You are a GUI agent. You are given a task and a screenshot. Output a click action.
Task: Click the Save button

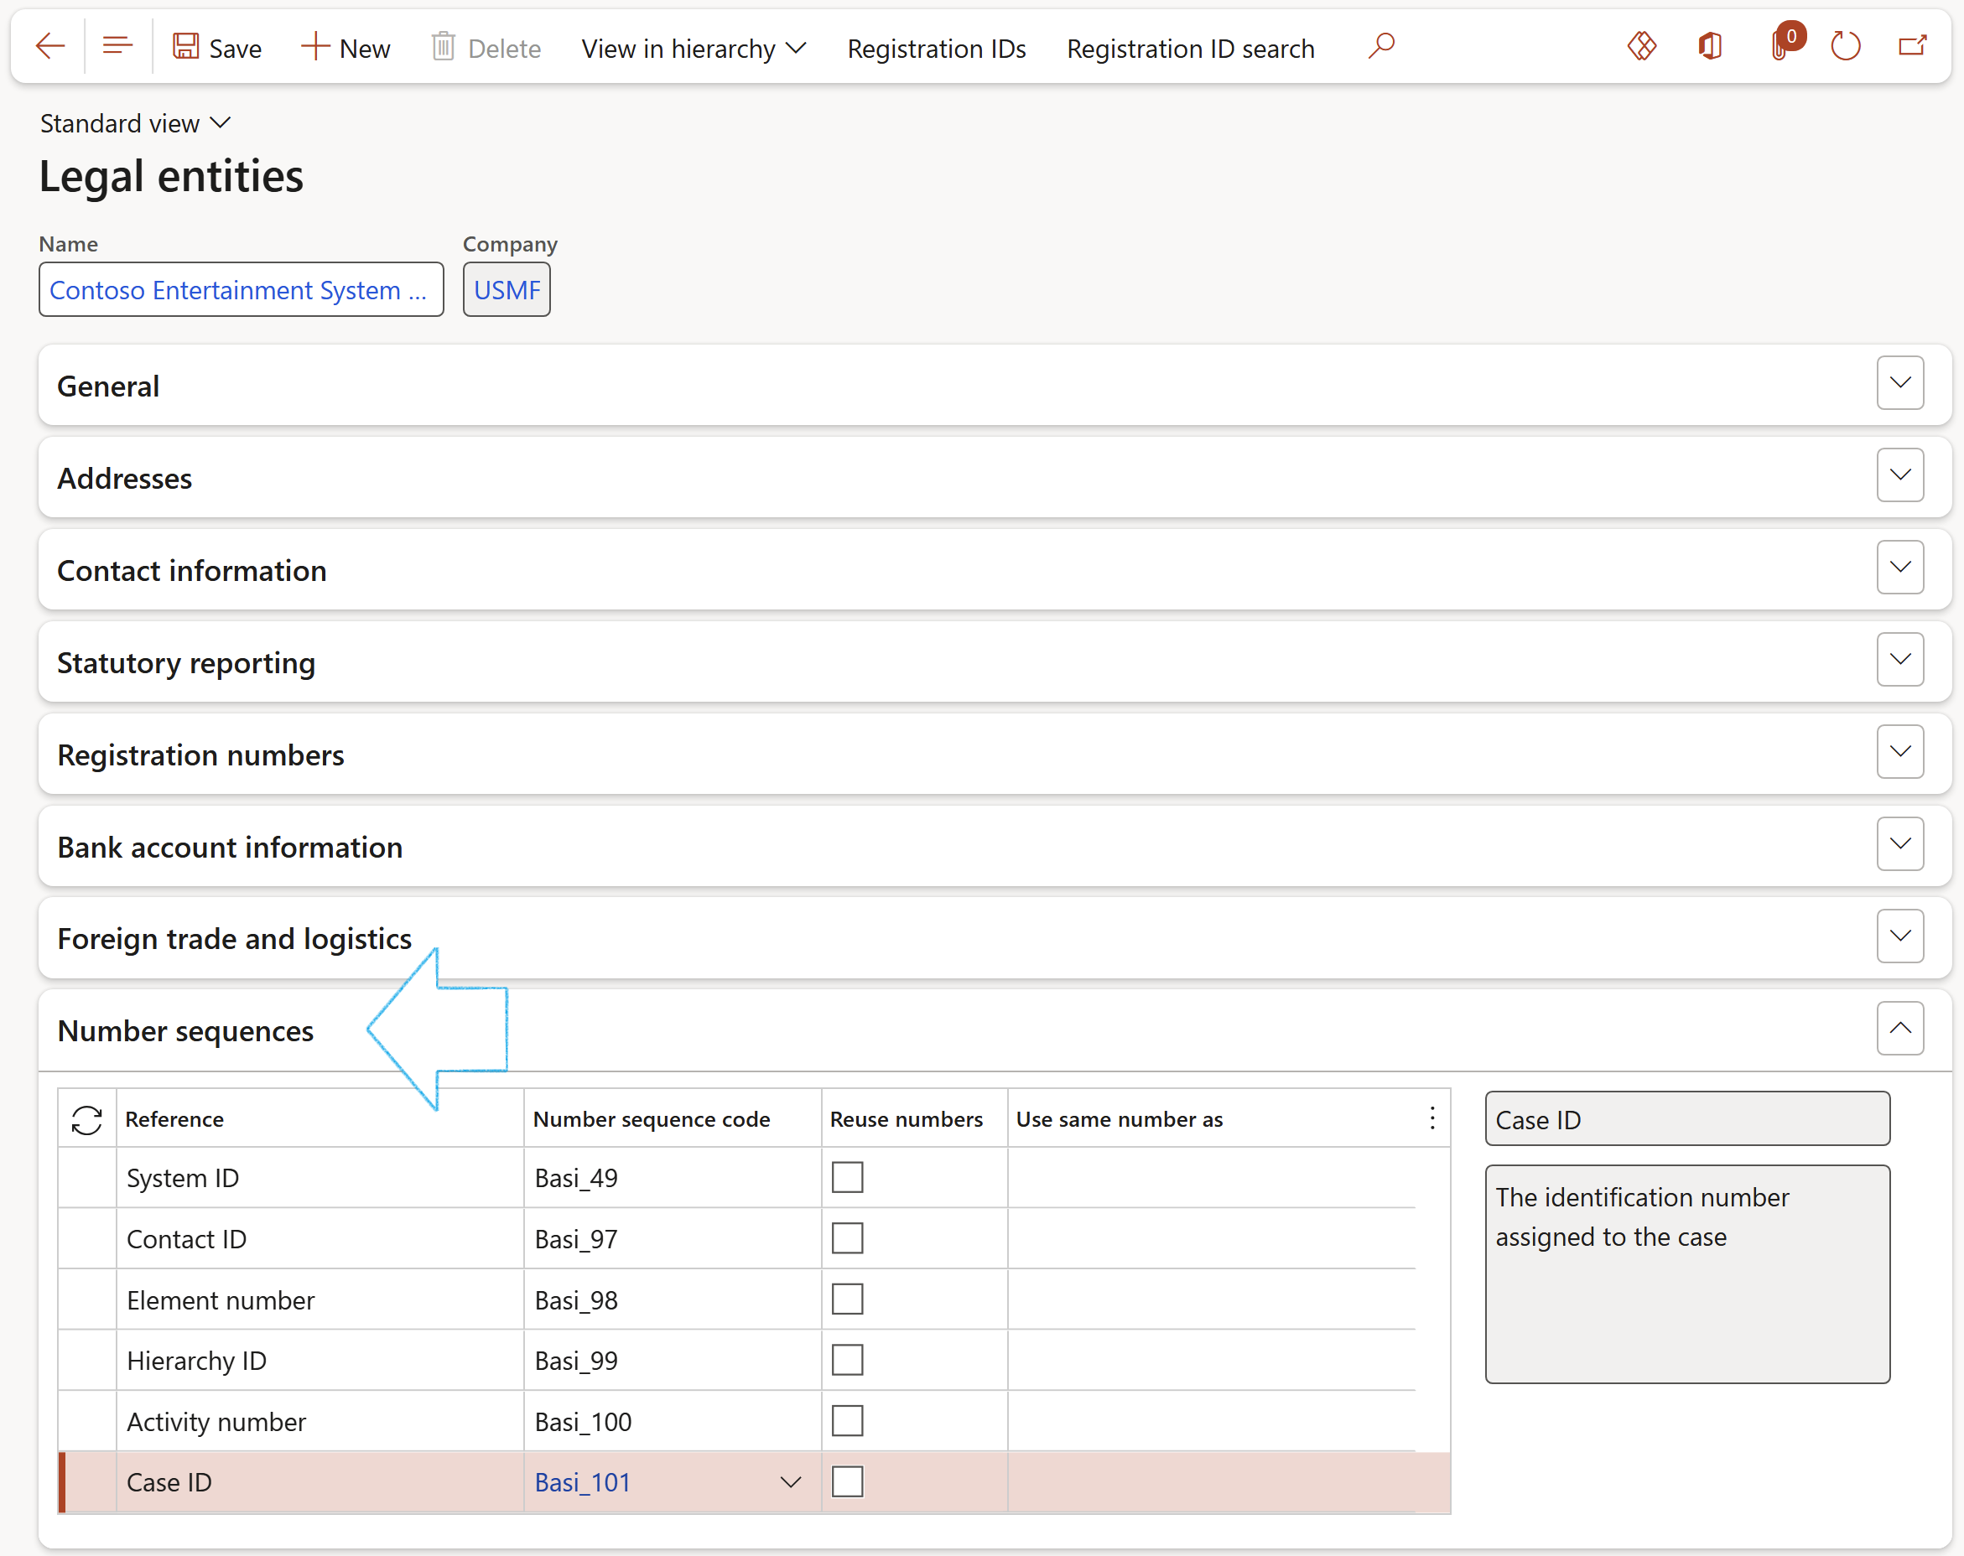coord(218,49)
